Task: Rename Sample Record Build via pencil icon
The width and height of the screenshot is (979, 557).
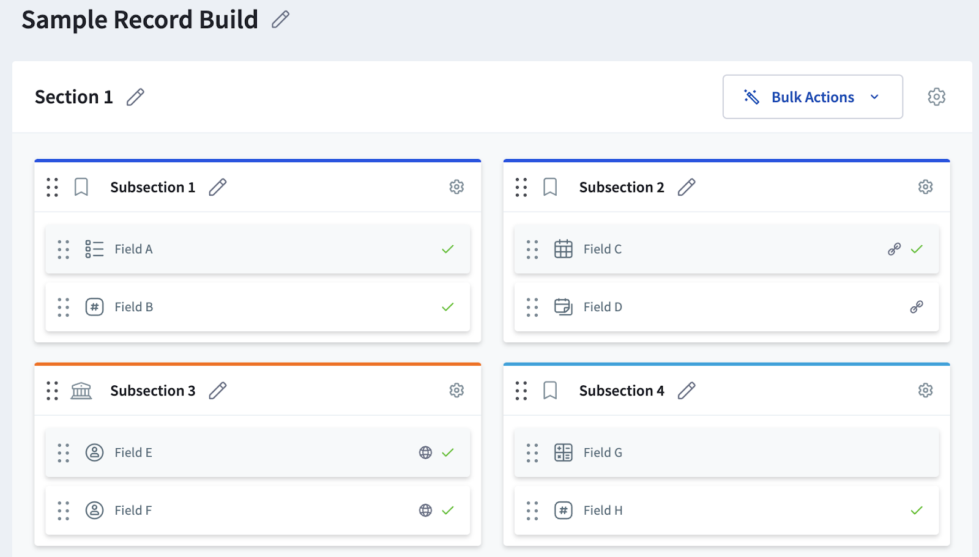Action: [x=280, y=20]
